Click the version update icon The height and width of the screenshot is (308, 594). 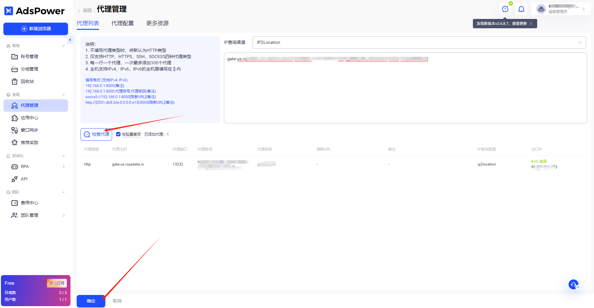pyautogui.click(x=505, y=9)
